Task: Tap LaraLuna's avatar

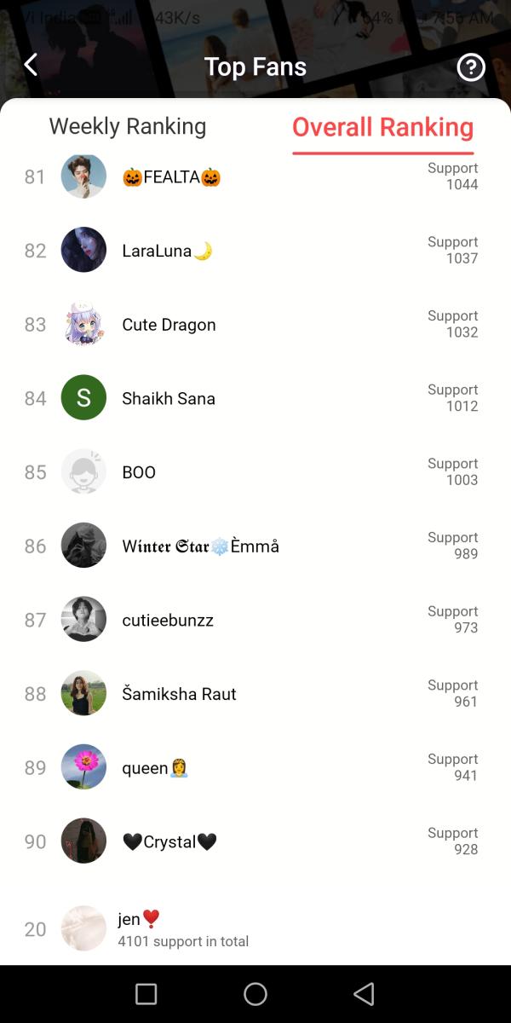Action: (x=83, y=250)
